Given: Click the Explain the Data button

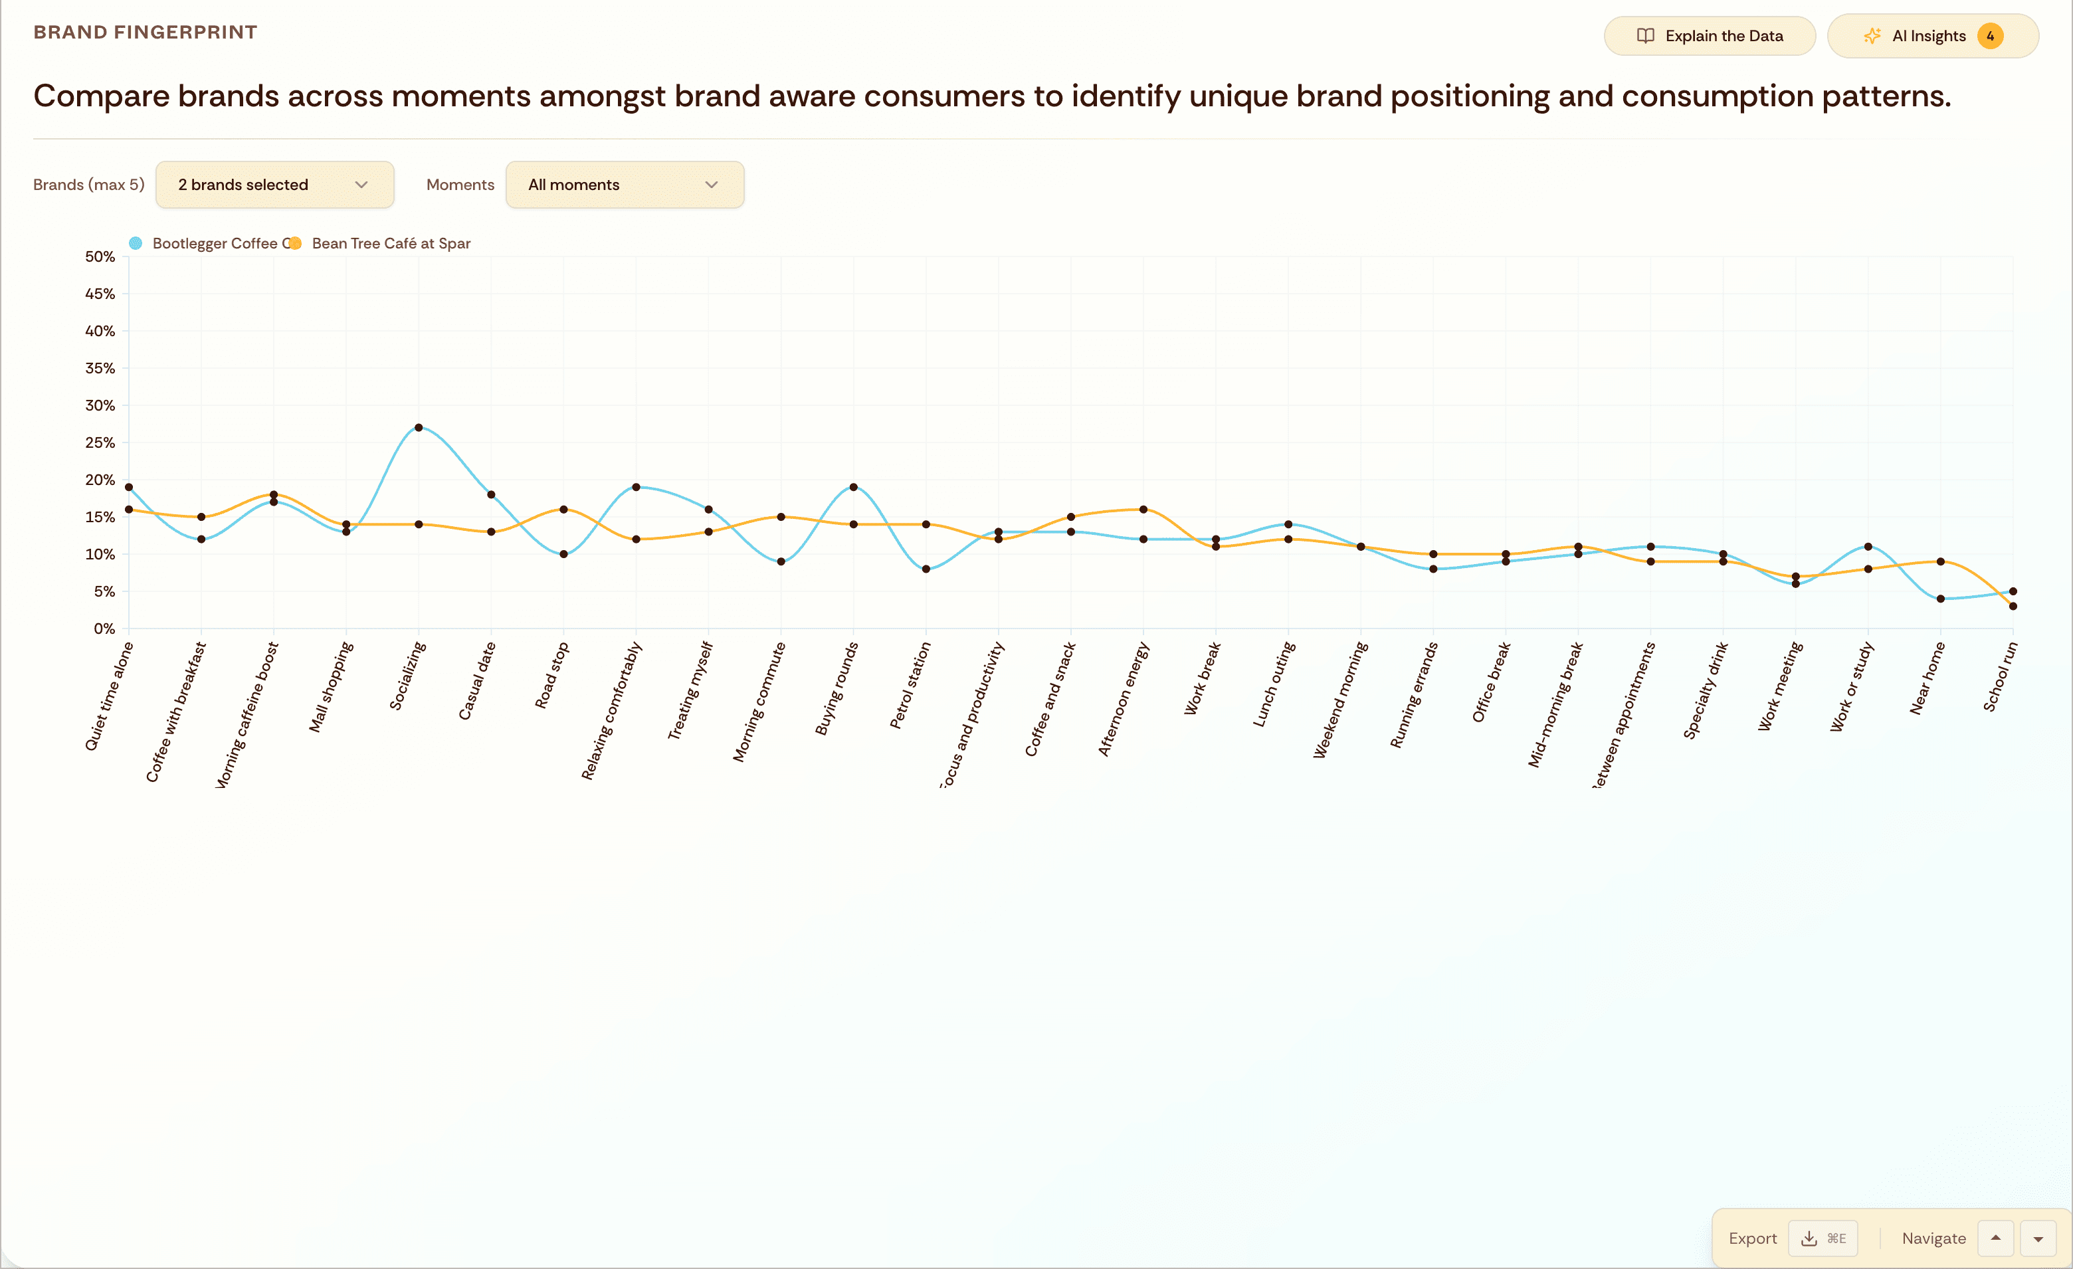Looking at the screenshot, I should click(x=1710, y=35).
